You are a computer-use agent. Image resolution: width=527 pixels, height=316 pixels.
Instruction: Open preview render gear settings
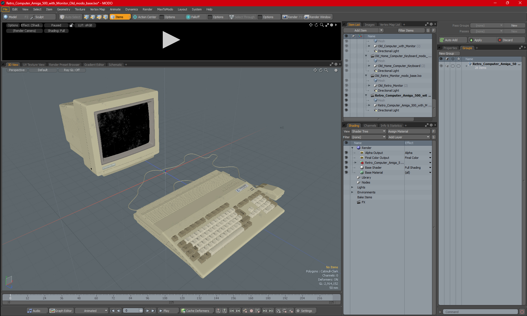click(332, 25)
